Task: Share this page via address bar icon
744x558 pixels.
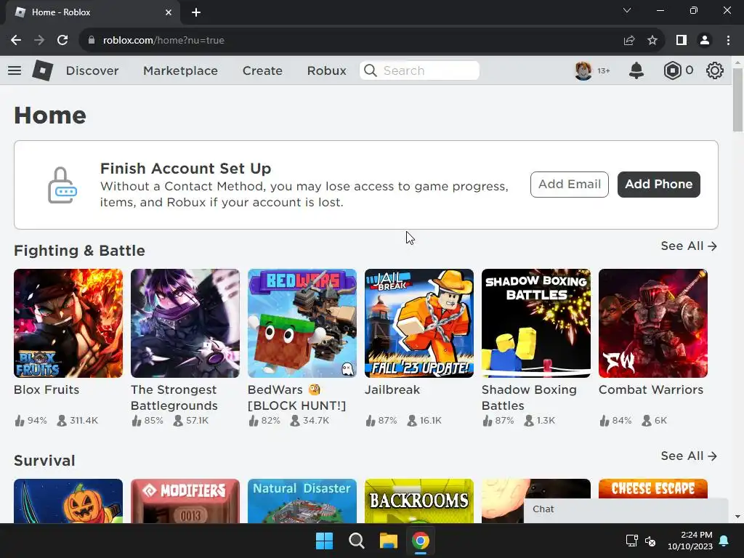Action: pos(629,41)
